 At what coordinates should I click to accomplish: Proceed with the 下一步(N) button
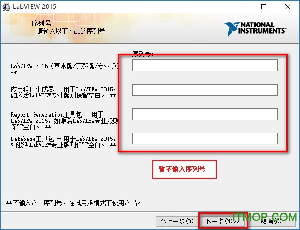pyautogui.click(x=222, y=221)
